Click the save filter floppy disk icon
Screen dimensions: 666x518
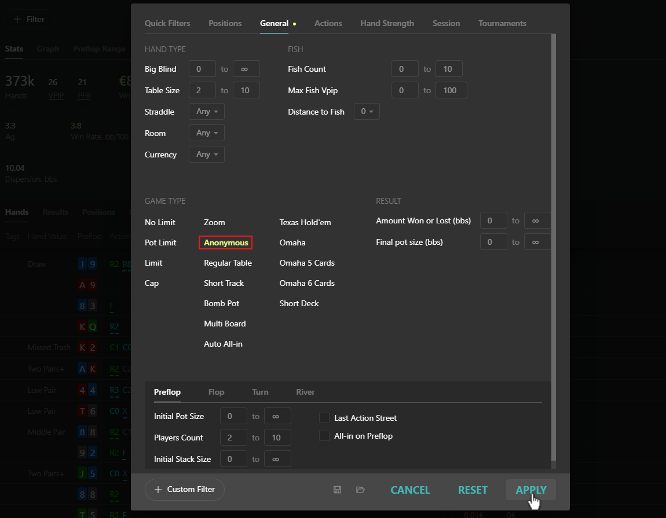tap(337, 490)
